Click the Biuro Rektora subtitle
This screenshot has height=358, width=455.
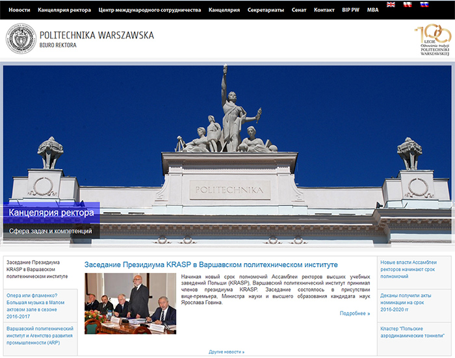pos(58,45)
